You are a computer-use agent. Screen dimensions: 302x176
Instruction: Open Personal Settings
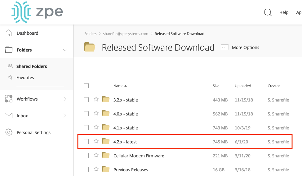pos(33,133)
